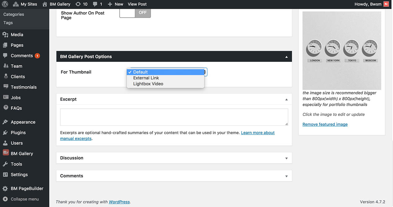This screenshot has height=207, width=393.
Task: Open the Media menu icon in sidebar
Action: [x=5, y=35]
